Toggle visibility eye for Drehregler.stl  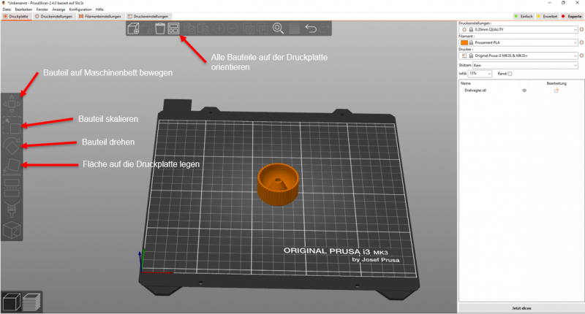(524, 91)
